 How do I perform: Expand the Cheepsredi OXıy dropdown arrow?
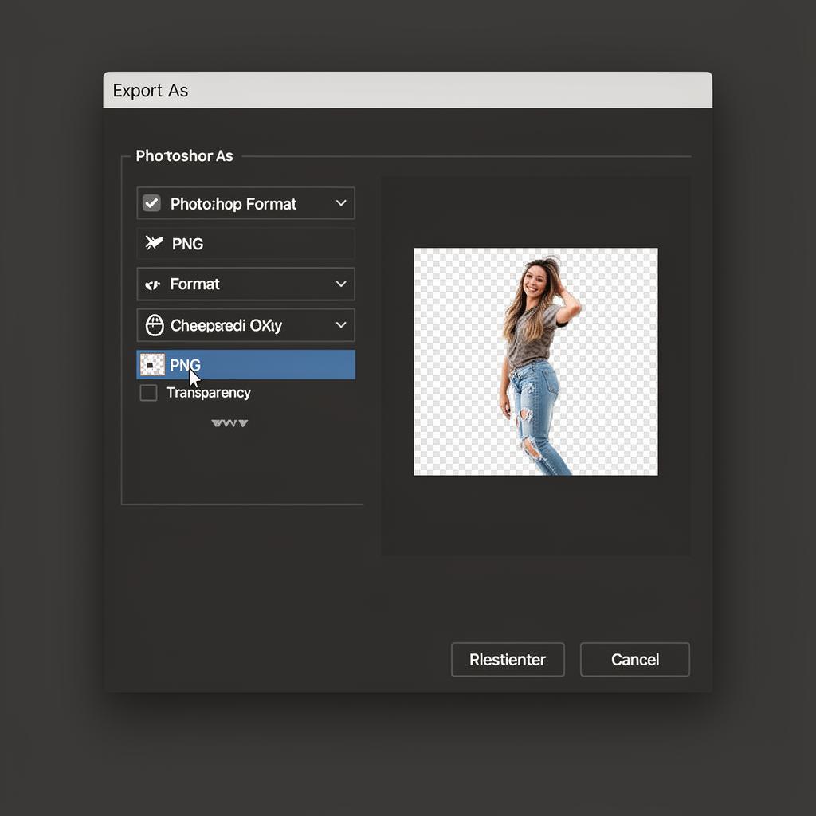coord(341,325)
